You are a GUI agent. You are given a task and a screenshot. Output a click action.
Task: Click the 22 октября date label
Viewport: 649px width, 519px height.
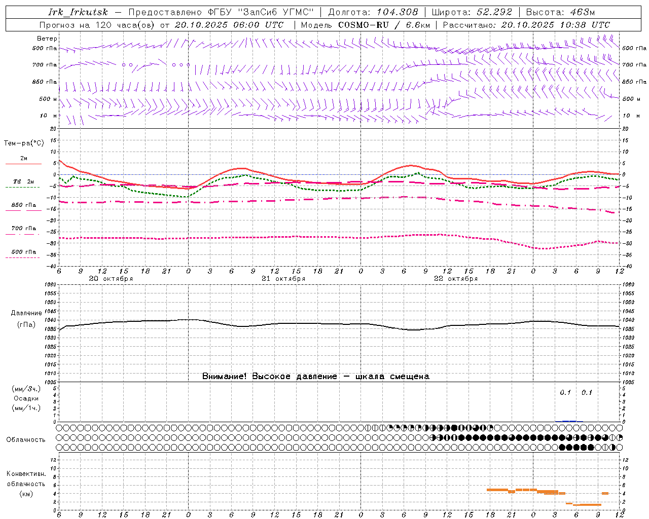pos(456,279)
